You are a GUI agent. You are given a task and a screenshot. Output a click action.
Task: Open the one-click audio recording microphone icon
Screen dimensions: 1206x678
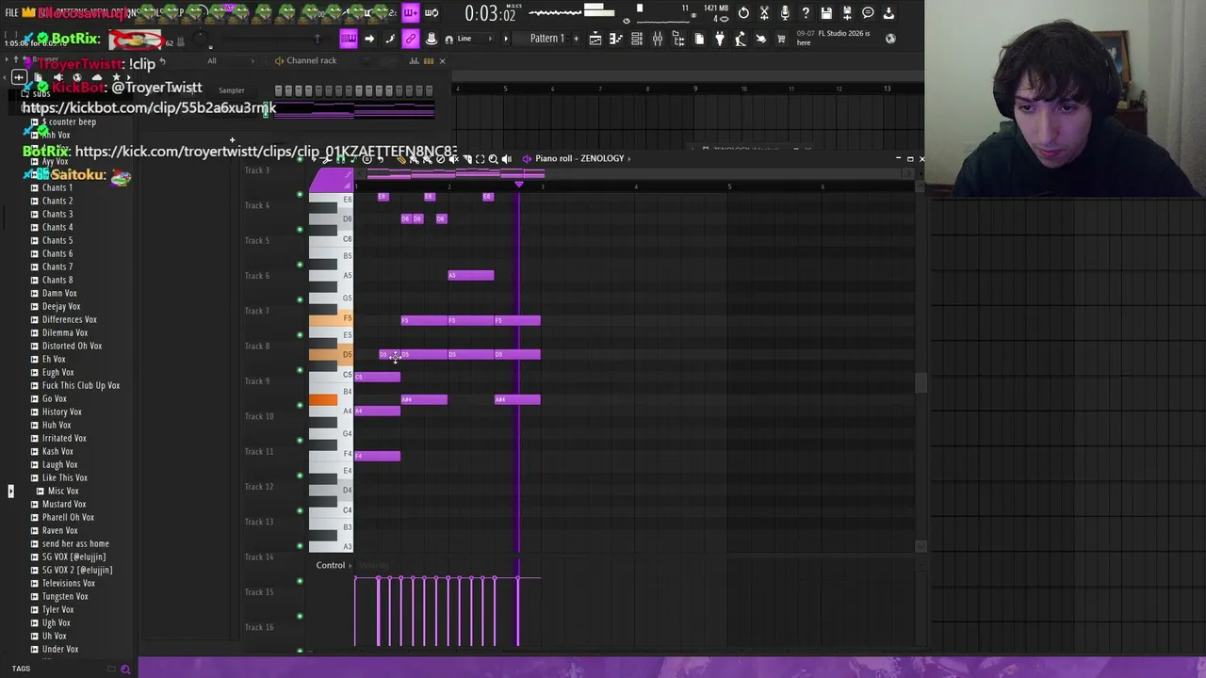[x=785, y=12]
